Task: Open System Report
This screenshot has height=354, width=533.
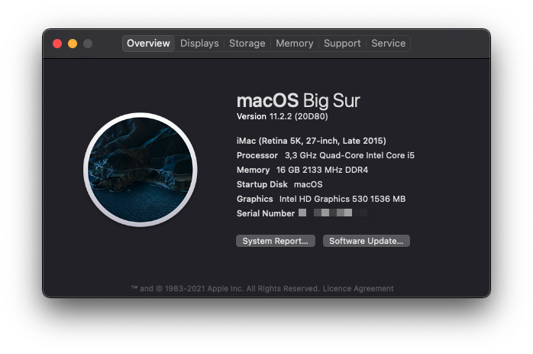Action: point(276,241)
